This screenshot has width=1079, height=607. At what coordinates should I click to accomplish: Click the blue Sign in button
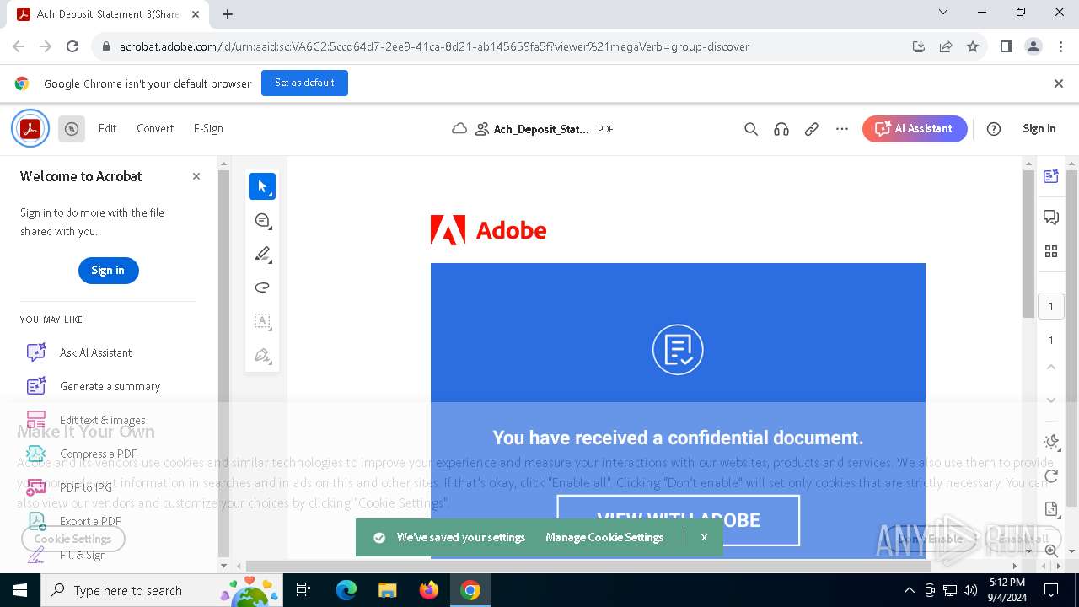[108, 270]
